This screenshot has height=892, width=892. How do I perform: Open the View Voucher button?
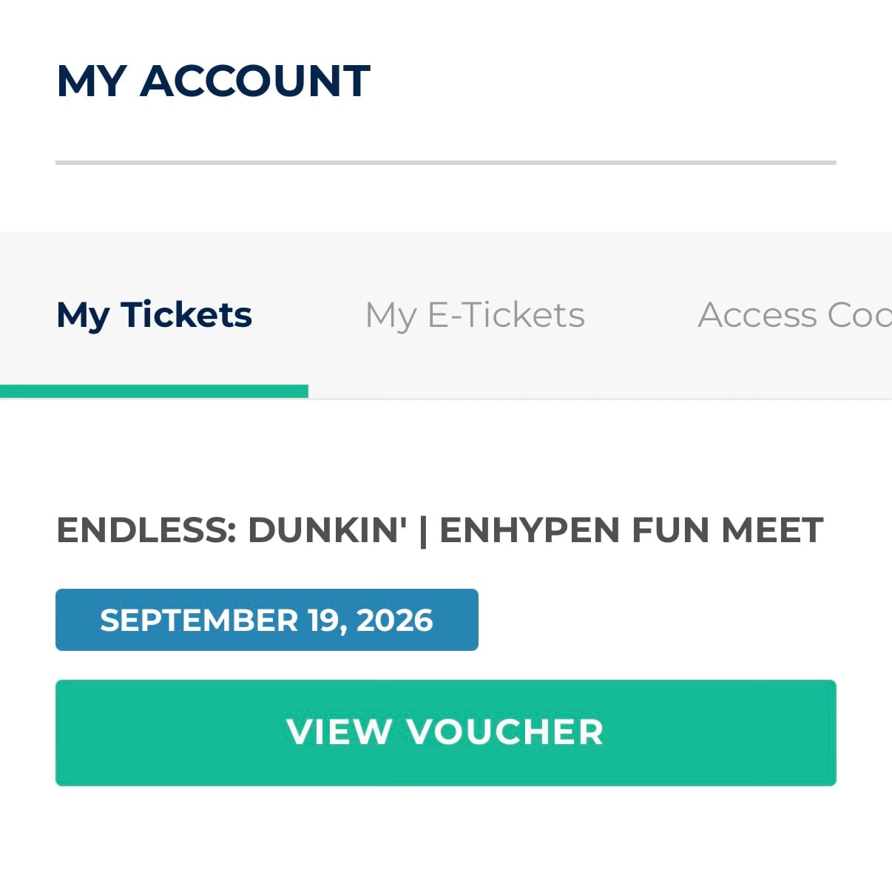[x=445, y=732]
